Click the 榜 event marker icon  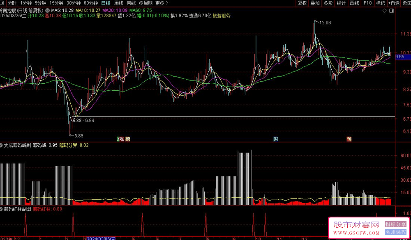(x=128, y=139)
